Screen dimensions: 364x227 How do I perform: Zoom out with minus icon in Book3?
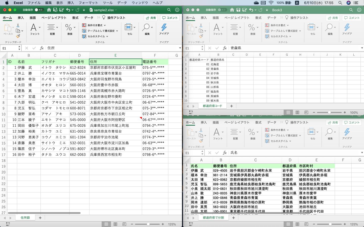coord(314,112)
